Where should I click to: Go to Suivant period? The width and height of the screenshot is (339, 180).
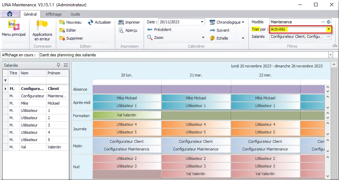tap(219, 30)
